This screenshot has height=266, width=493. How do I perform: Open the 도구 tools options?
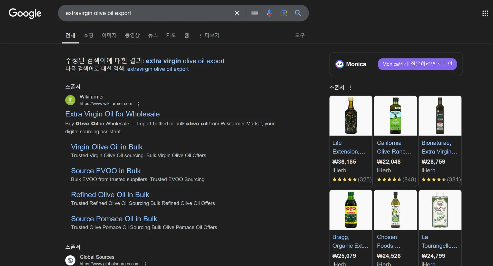[299, 35]
